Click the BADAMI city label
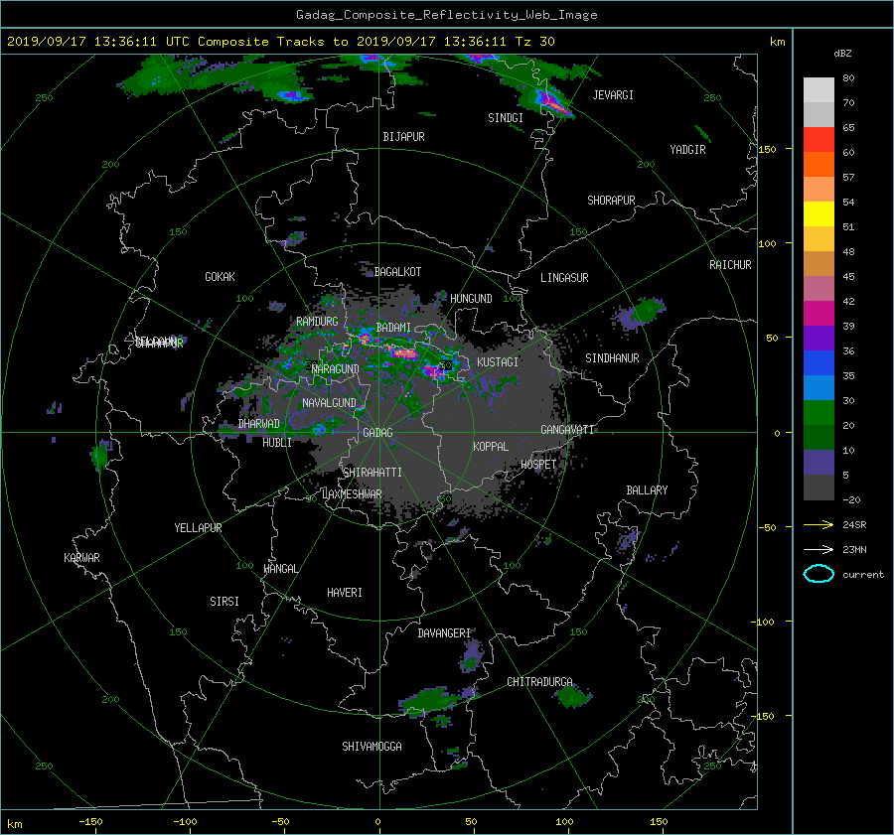The image size is (894, 835). 393,328
